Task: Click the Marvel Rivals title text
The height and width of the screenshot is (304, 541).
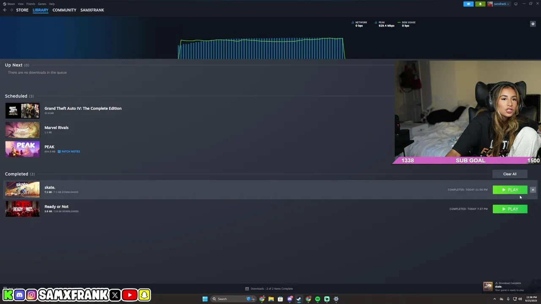Action: click(x=56, y=128)
